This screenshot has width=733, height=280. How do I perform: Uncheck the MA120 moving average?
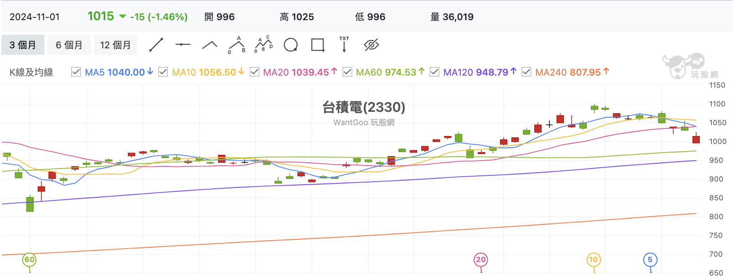click(x=434, y=72)
